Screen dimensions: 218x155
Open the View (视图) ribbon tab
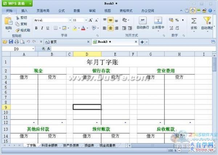pos(108,11)
